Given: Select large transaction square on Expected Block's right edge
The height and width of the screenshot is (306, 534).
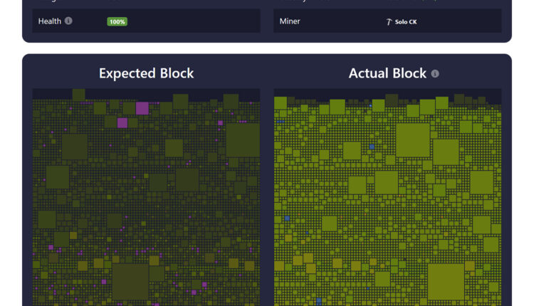Looking at the screenshot, I should (x=243, y=140).
